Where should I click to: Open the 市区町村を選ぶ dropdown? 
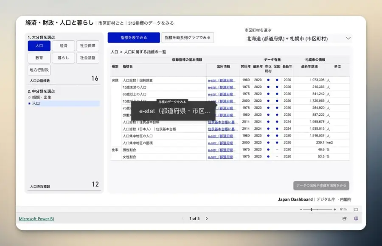[298, 39]
